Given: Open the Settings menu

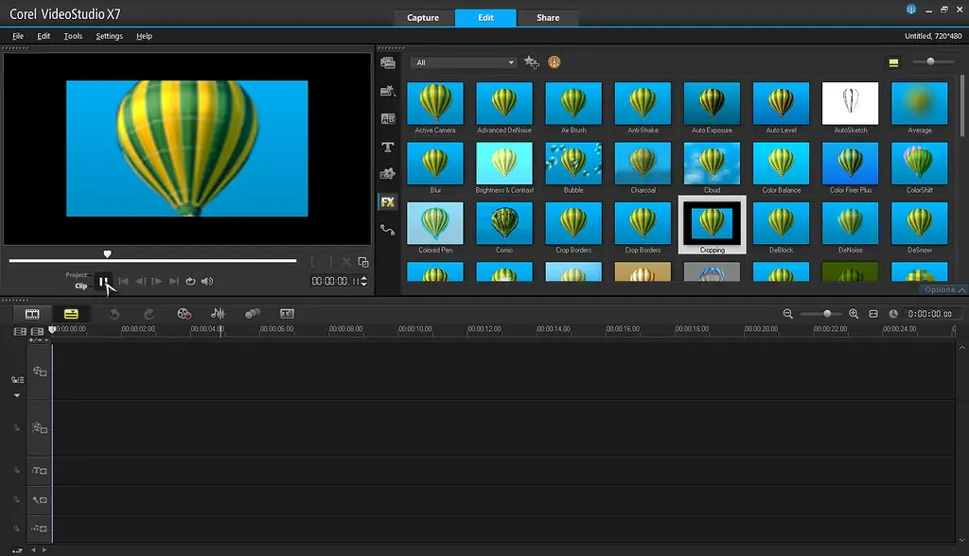Looking at the screenshot, I should coord(110,36).
